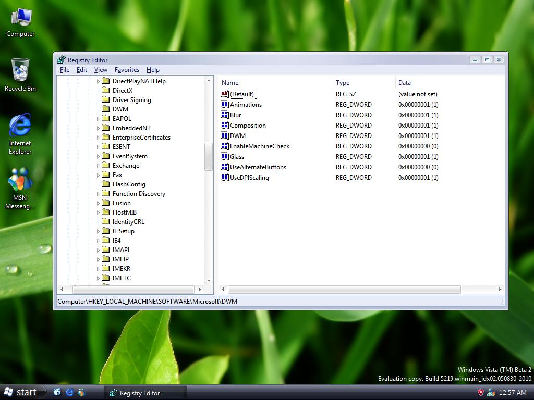Screen dimensions: 534x400
Task: Open the MSN Messenger desktop icon
Action: pyautogui.click(x=20, y=180)
